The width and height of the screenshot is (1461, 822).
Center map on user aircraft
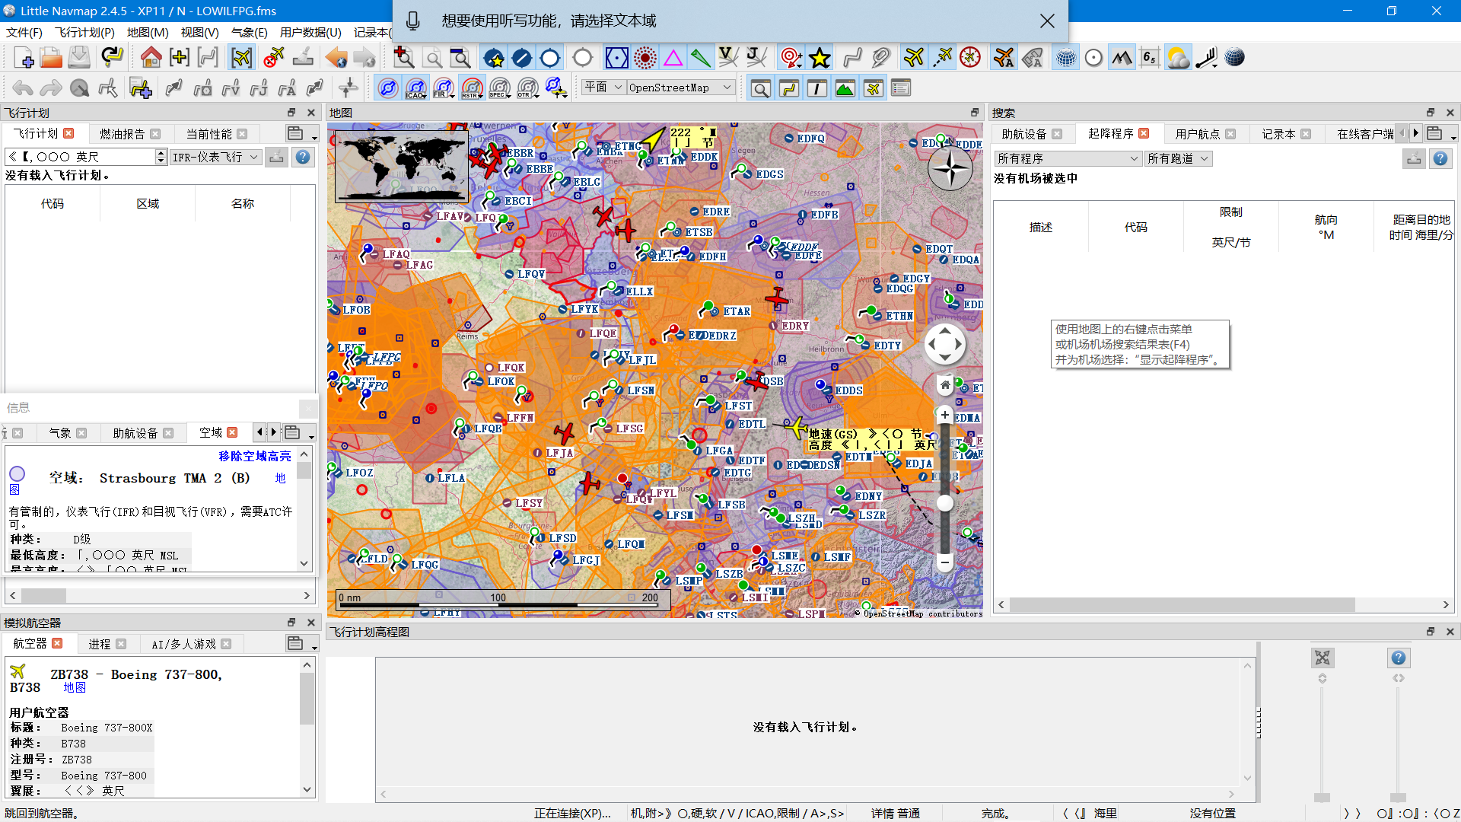(242, 58)
